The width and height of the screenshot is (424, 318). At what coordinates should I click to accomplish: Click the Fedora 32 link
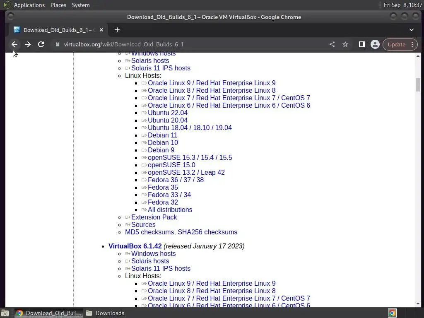click(163, 202)
